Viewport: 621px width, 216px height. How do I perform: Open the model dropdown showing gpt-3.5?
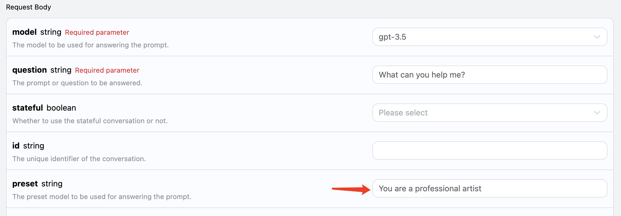[486, 37]
